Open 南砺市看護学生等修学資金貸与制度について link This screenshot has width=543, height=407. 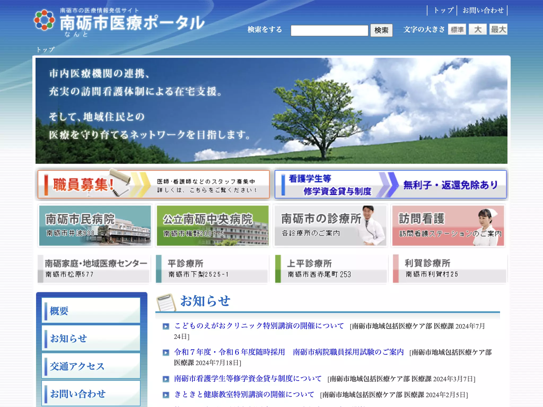coord(248,378)
